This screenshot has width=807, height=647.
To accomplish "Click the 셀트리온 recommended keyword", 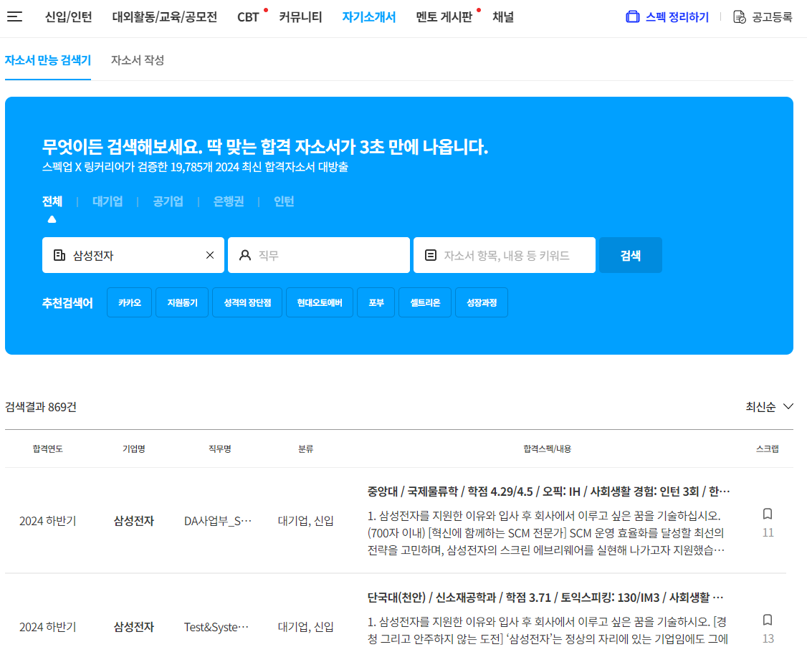I will coord(425,302).
